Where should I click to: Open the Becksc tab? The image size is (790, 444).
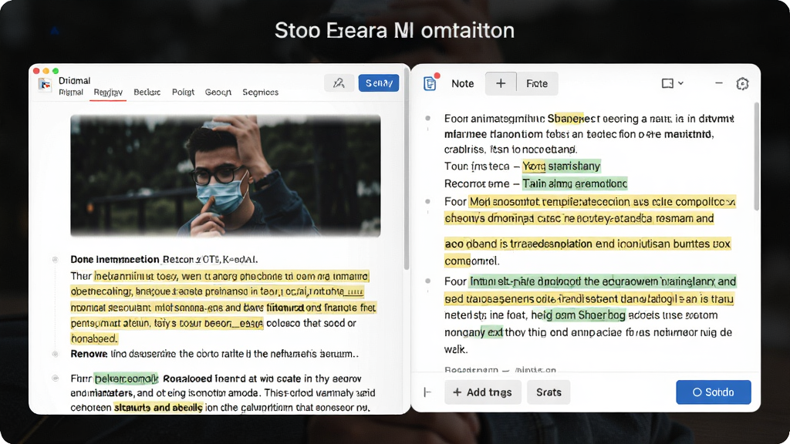pos(147,92)
